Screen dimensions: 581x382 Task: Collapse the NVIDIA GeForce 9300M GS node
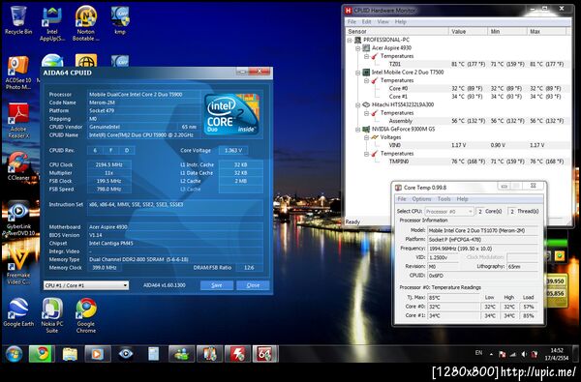[x=358, y=130]
